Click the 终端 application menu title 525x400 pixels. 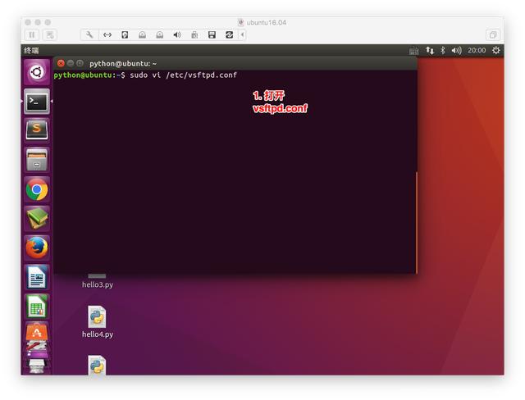coord(31,51)
